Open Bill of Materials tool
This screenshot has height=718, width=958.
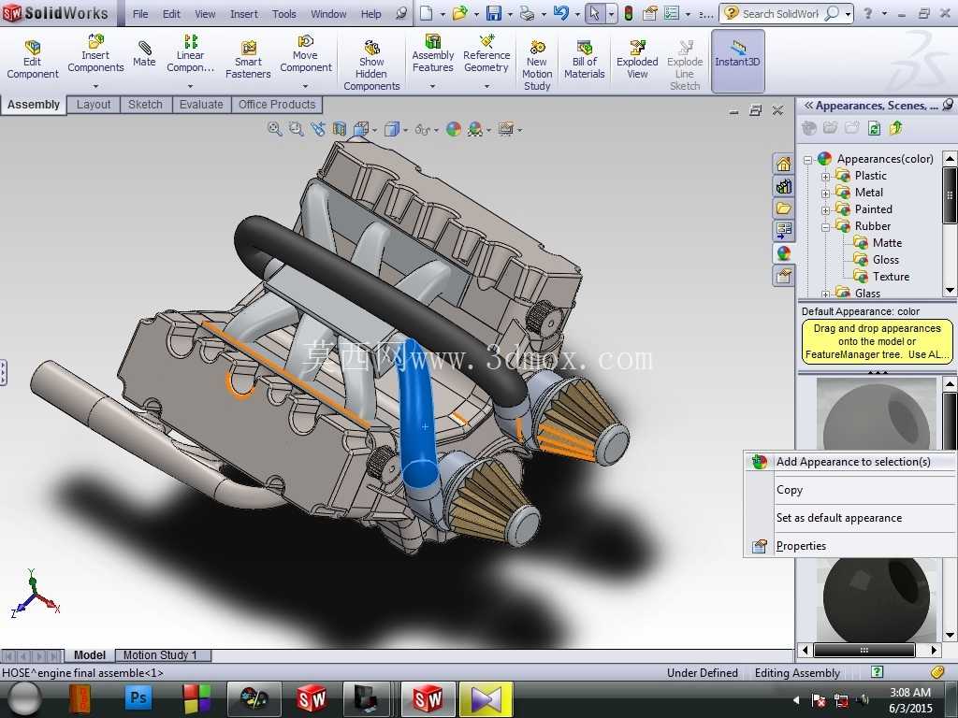point(584,59)
